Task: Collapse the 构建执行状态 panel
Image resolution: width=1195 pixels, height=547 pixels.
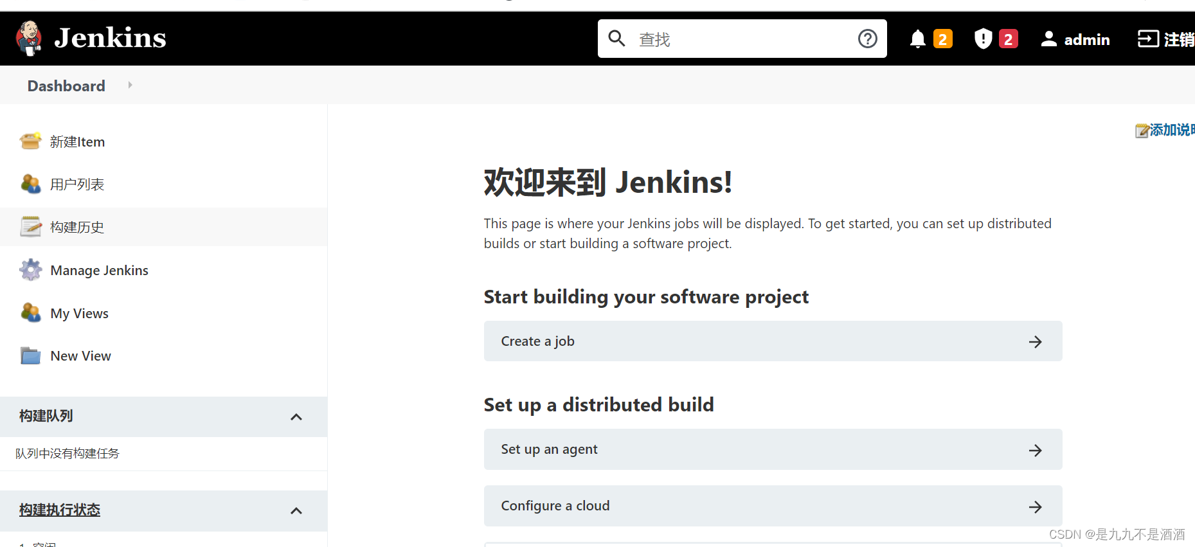Action: (x=296, y=510)
